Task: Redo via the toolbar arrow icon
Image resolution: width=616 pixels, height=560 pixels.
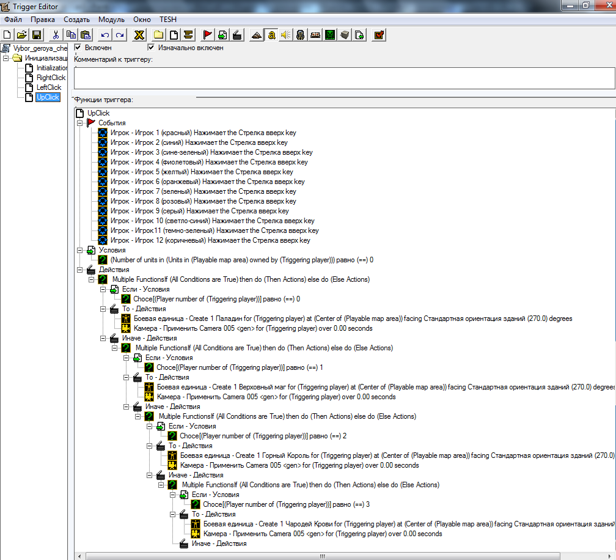Action: pyautogui.click(x=120, y=35)
